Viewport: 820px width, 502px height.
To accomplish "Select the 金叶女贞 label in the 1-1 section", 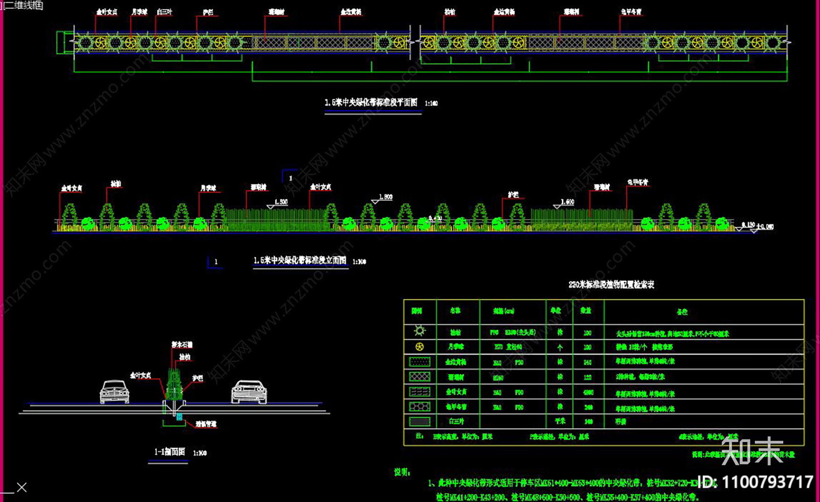I will (140, 375).
